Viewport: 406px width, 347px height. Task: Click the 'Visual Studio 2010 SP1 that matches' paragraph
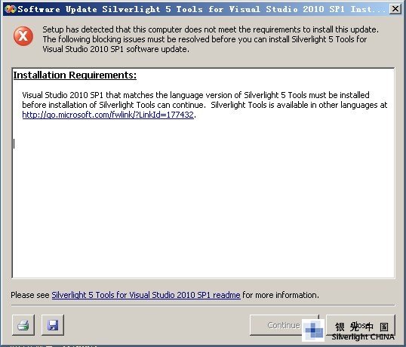pyautogui.click(x=205, y=105)
